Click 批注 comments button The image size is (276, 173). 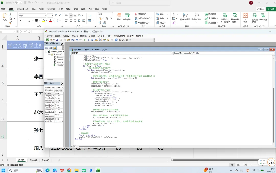[x=260, y=9]
